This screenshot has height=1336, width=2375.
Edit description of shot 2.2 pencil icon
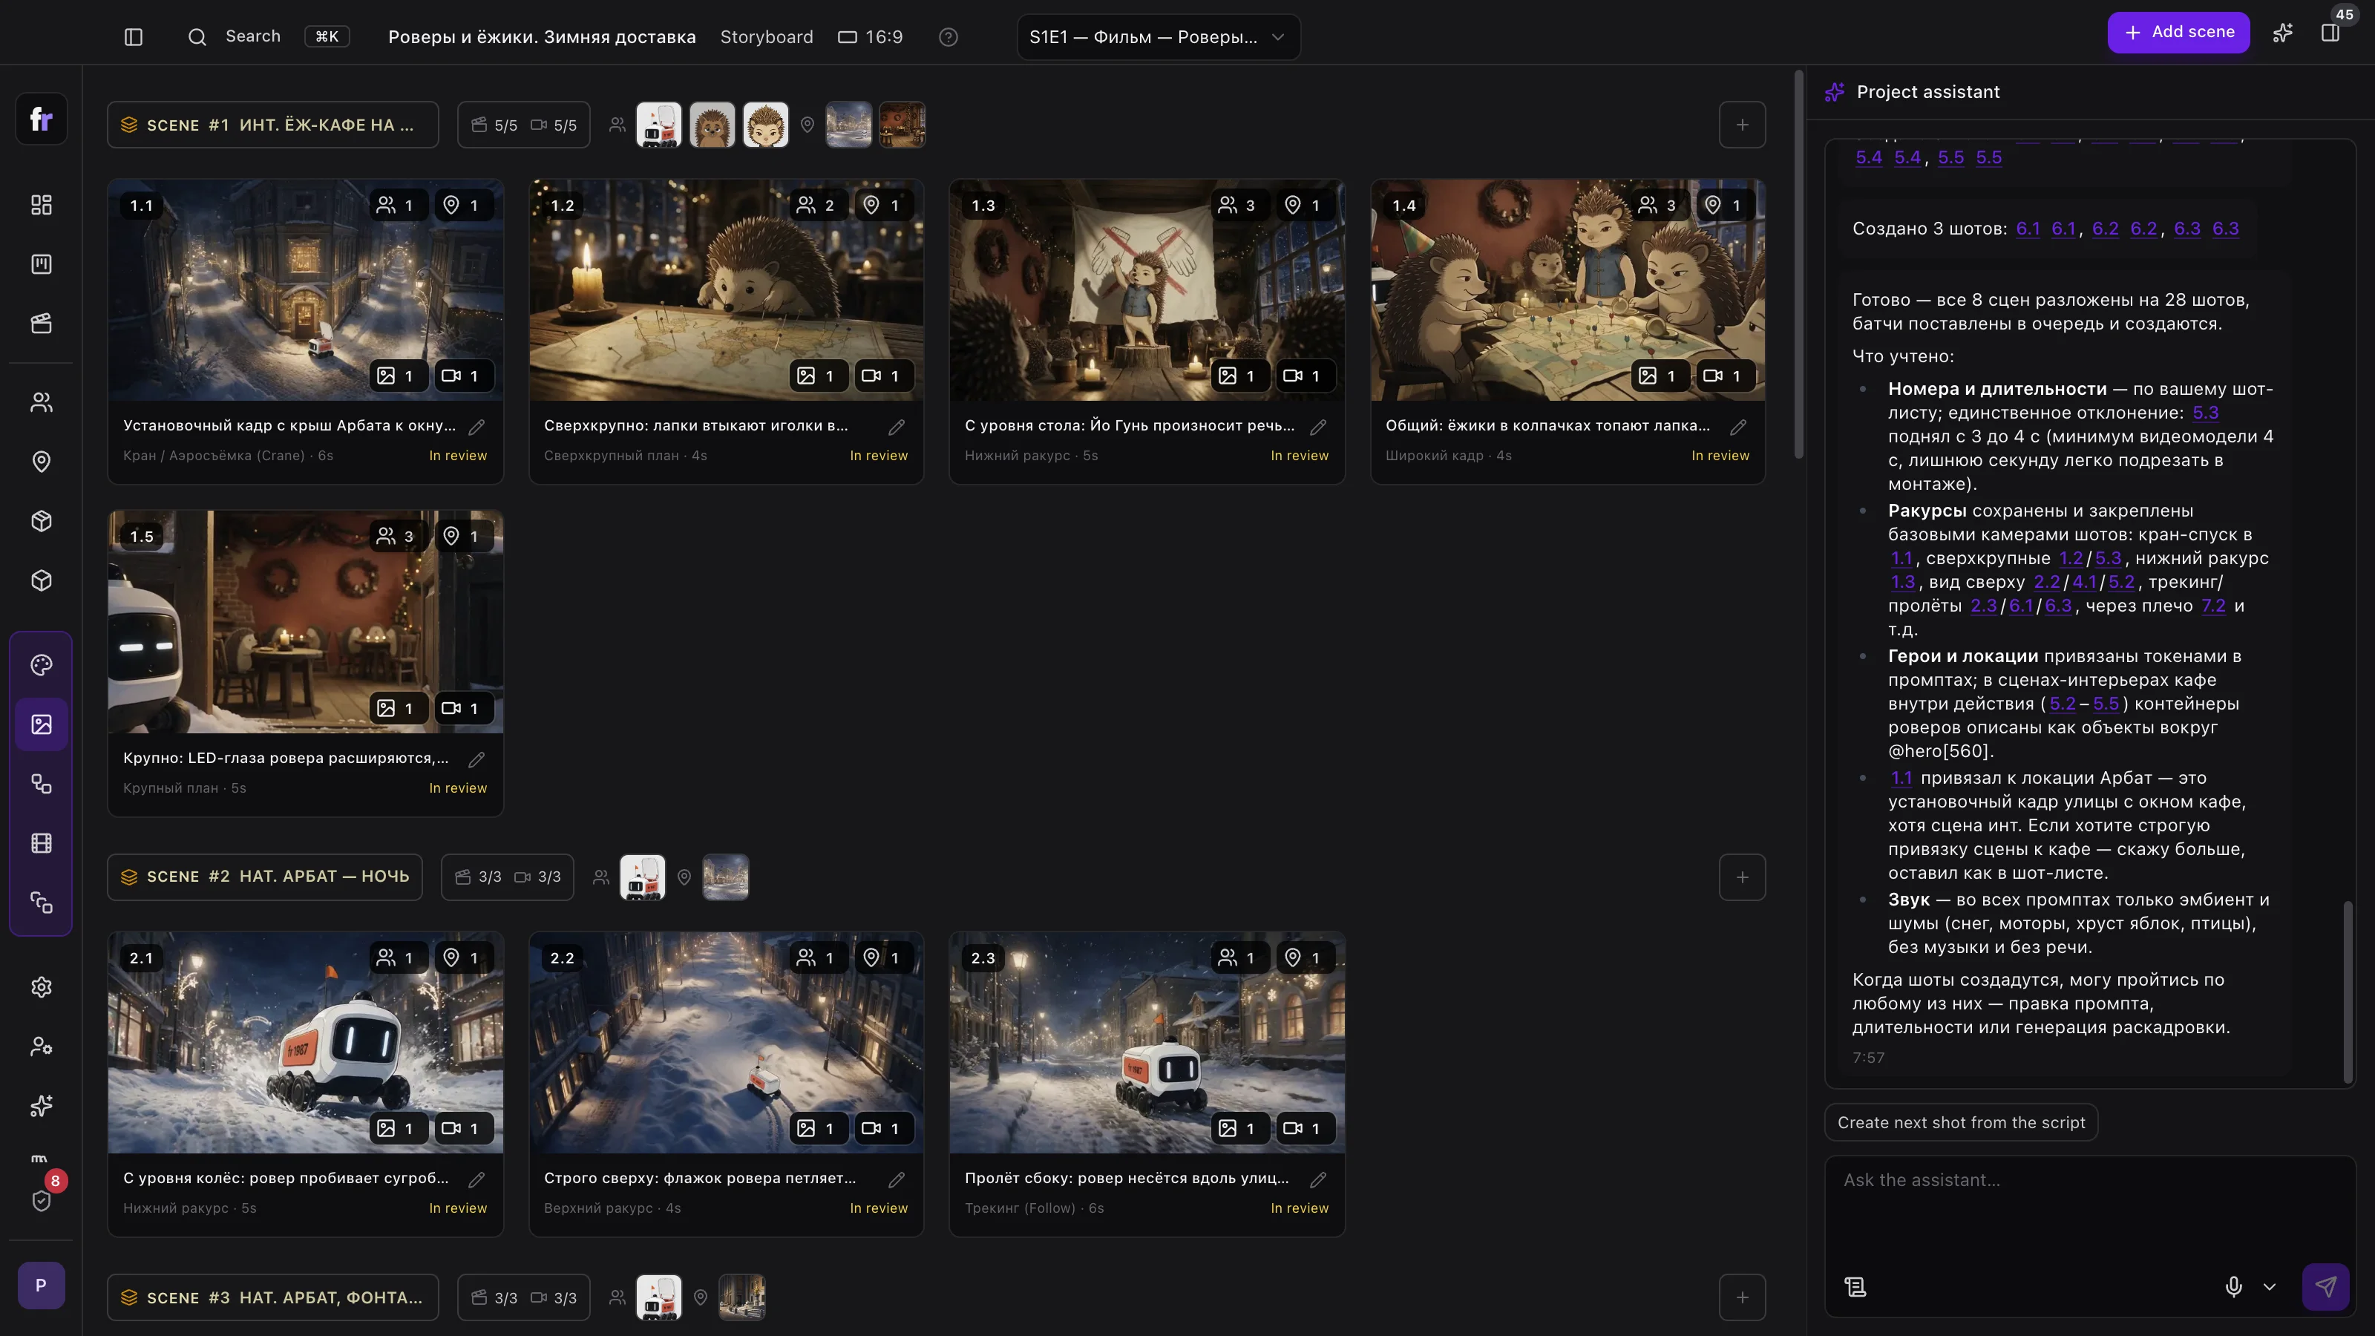tap(897, 1179)
